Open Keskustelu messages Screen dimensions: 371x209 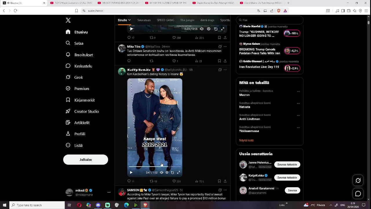(79, 66)
